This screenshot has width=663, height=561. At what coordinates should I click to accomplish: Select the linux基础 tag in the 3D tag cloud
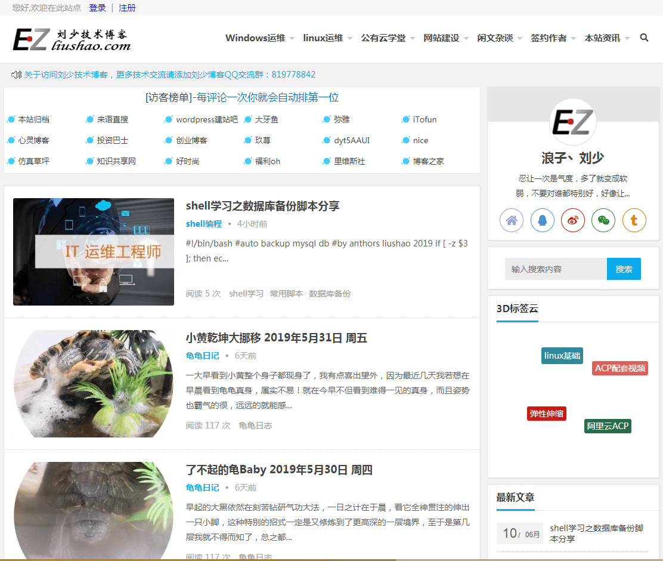561,355
